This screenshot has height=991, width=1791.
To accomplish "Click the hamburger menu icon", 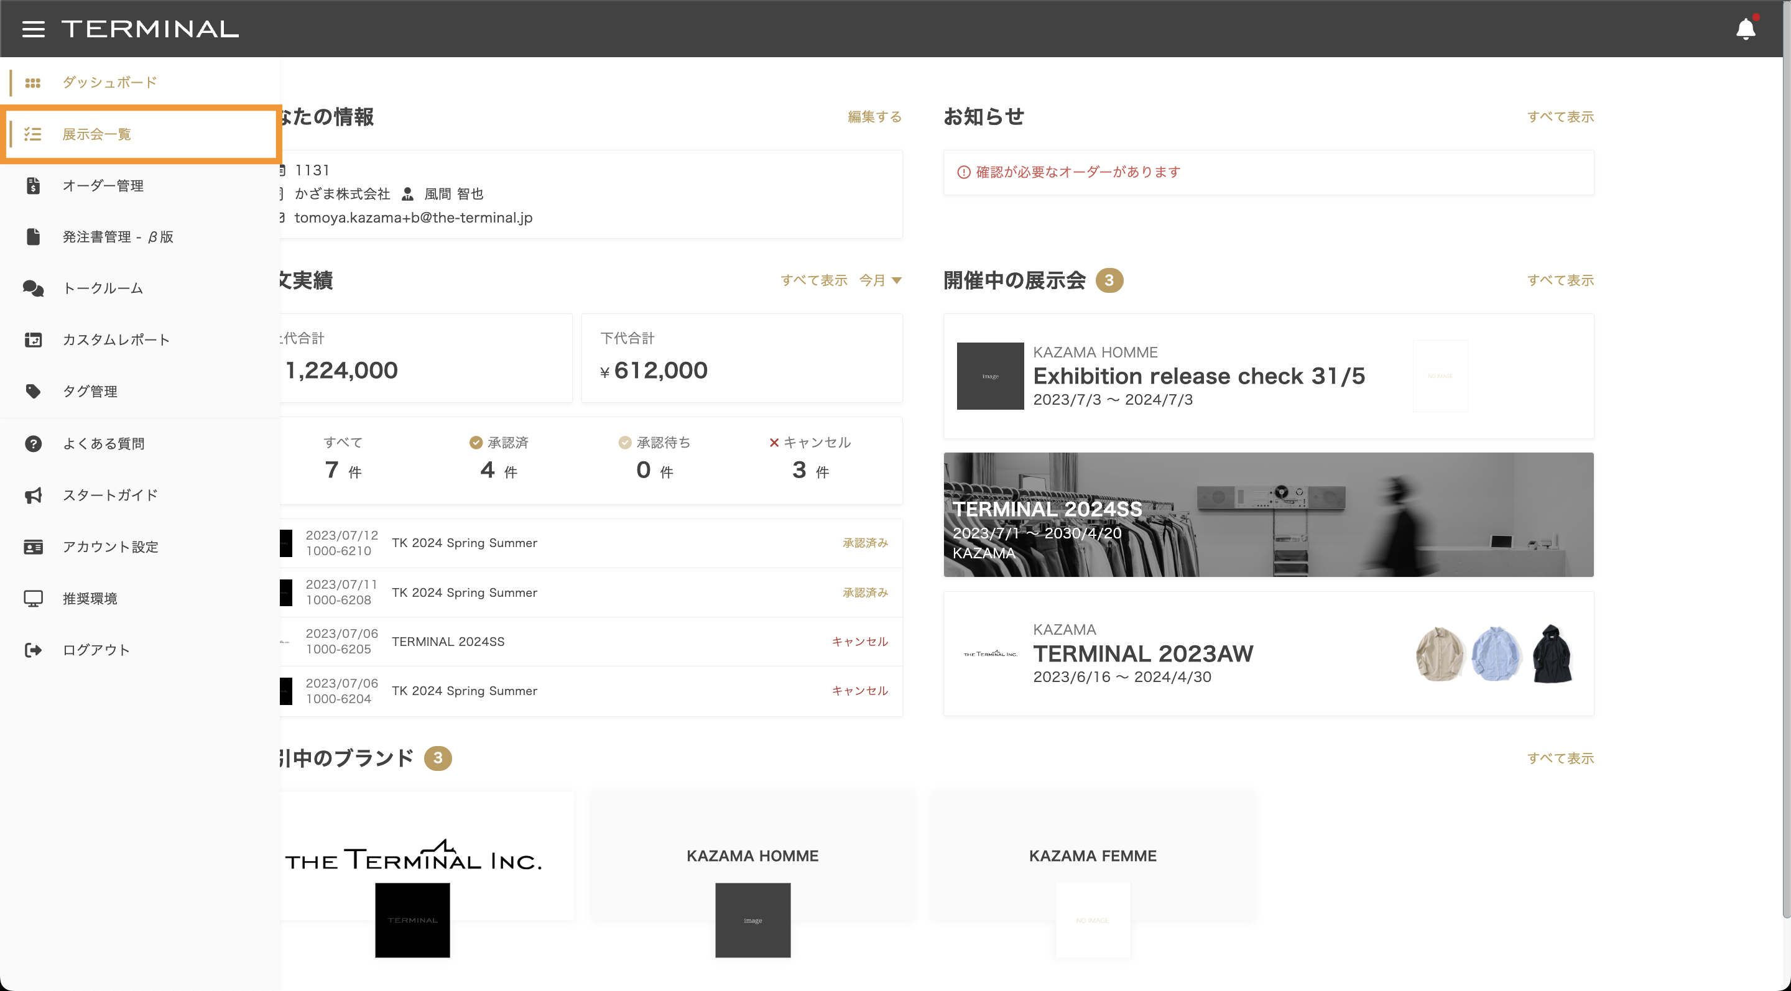I will (x=33, y=29).
